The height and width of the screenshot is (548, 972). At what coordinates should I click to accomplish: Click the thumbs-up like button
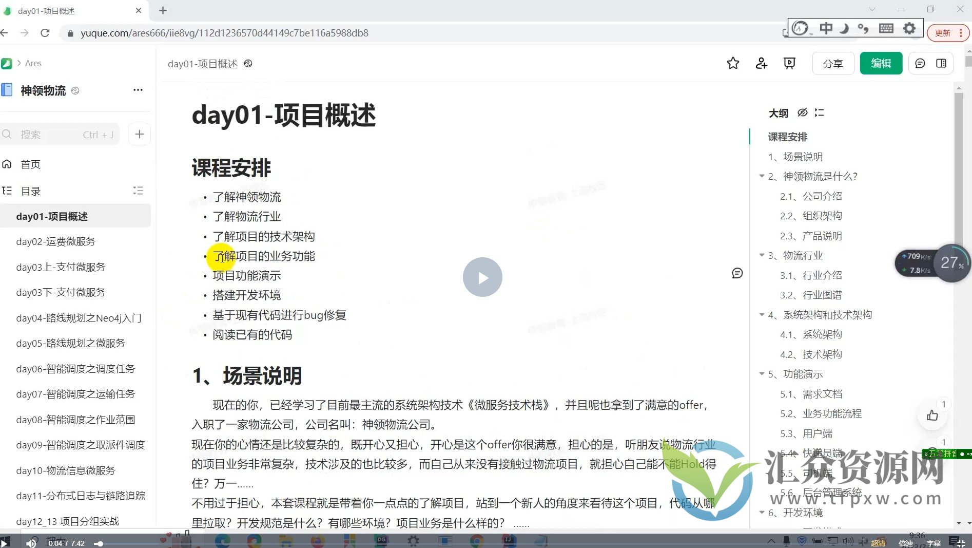coord(932,415)
